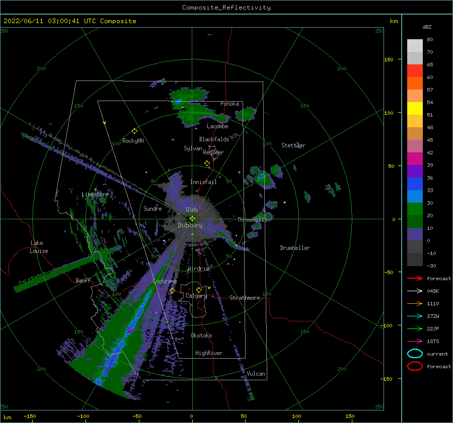Image resolution: width=453 pixels, height=423 pixels.
Task: Click the Stettler town label
Action: click(293, 145)
